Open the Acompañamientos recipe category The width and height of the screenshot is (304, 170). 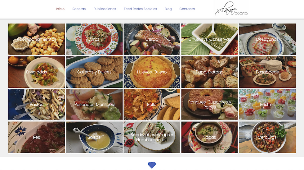(x=37, y=39)
